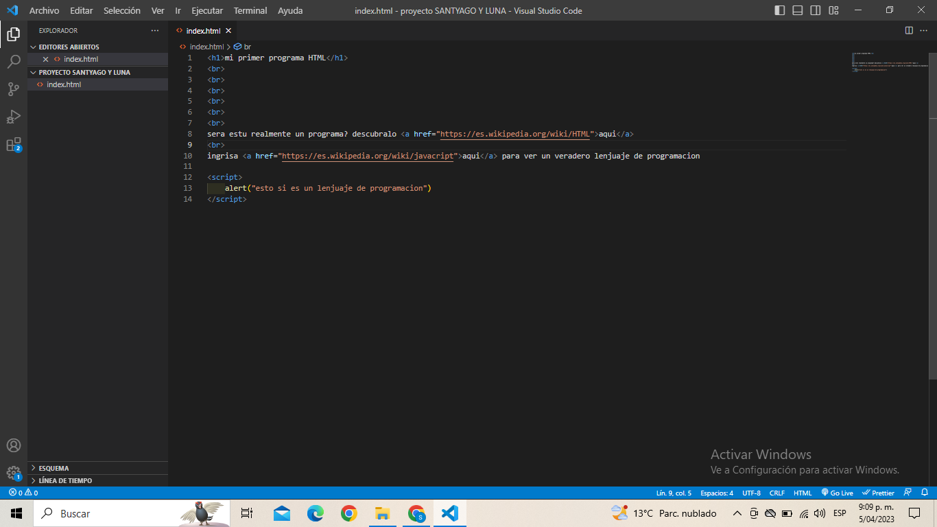Open the Ver menu

(158, 10)
